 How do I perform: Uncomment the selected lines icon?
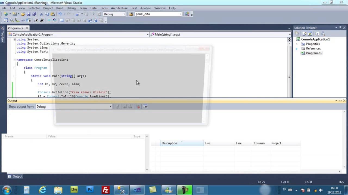tap(54, 20)
